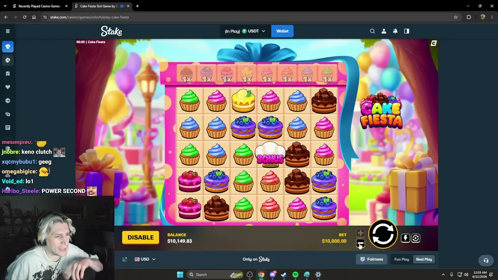
Task: Click the balance amount $10,149.83
Action: pos(180,241)
